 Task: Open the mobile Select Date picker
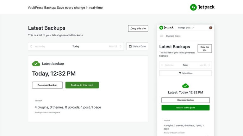coord(185,73)
